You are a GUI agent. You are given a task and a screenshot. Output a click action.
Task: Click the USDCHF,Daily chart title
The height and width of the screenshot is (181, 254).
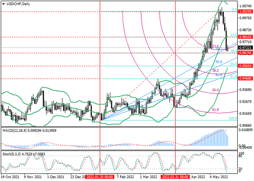(x=18, y=4)
